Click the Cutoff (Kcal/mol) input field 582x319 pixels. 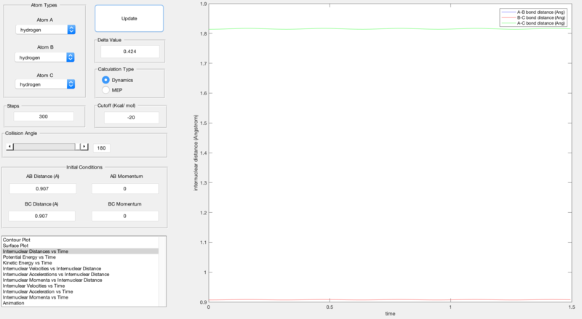tap(132, 117)
